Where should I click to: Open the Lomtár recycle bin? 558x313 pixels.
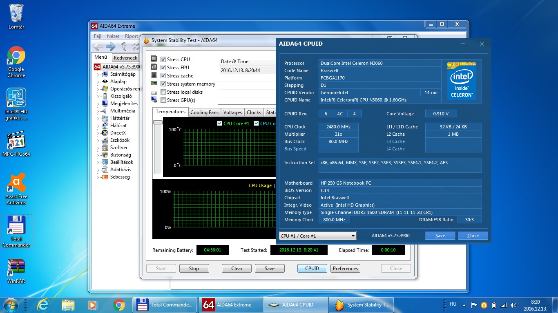(16, 16)
